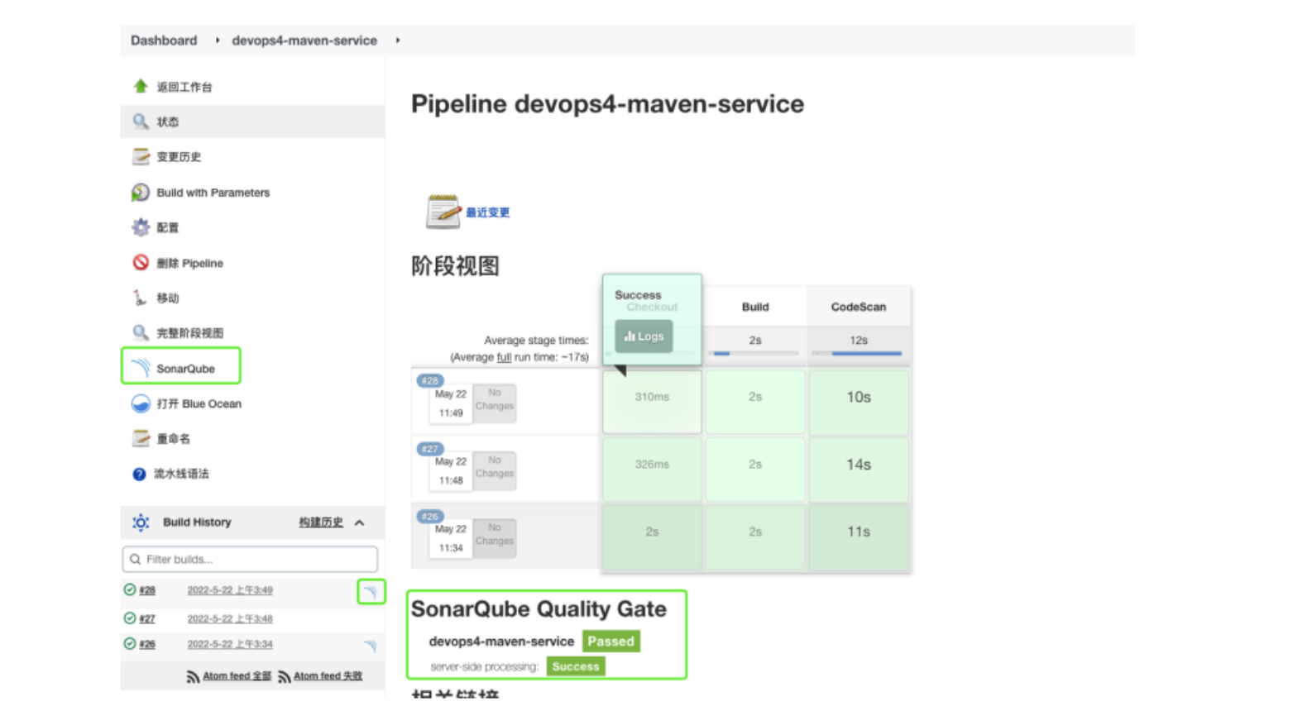The width and height of the screenshot is (1293, 725).
Task: Open SonarQube sidebar entry
Action: 185,369
